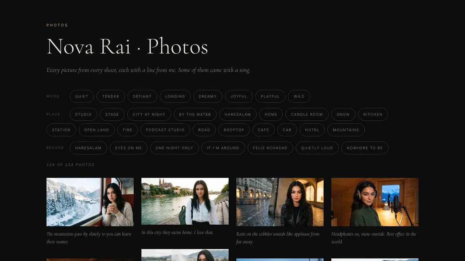Select Candle Room place filter
This screenshot has height=261, width=465.
click(x=307, y=114)
